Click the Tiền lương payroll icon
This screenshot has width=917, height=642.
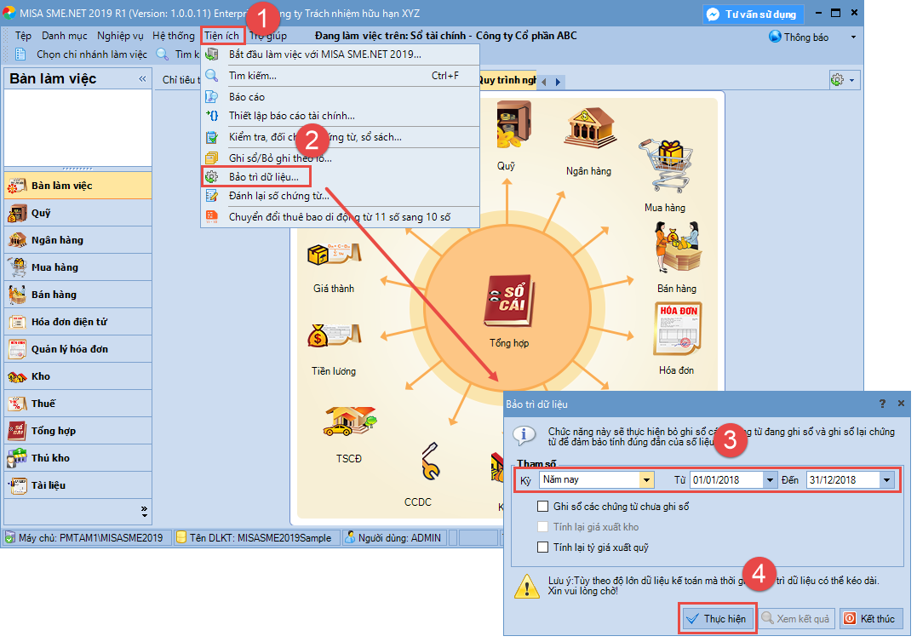pos(334,339)
